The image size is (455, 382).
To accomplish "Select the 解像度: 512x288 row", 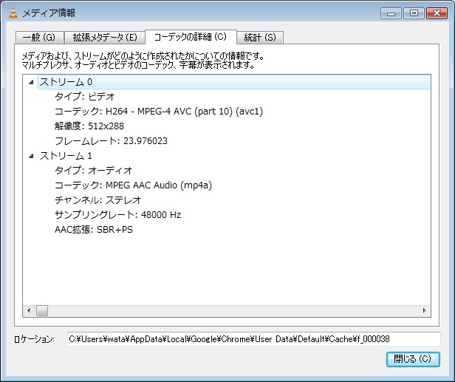I will point(89,126).
